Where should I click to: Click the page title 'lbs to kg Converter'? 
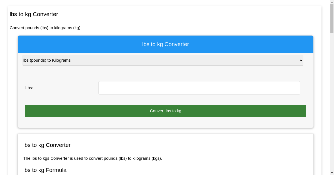34,14
